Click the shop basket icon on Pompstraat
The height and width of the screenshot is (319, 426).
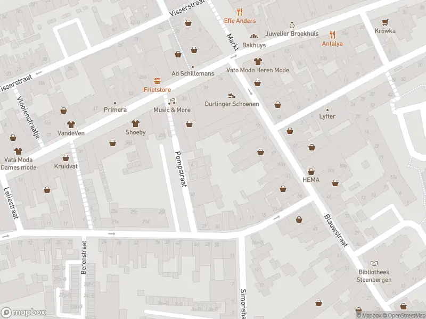coord(189,124)
